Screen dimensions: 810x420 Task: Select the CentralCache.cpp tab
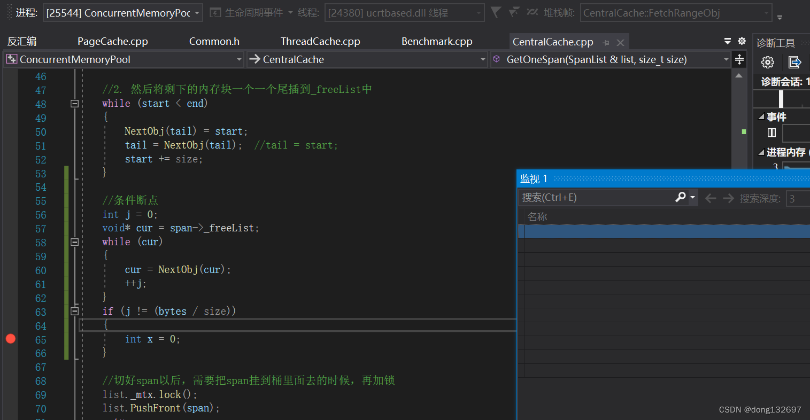[553, 42]
